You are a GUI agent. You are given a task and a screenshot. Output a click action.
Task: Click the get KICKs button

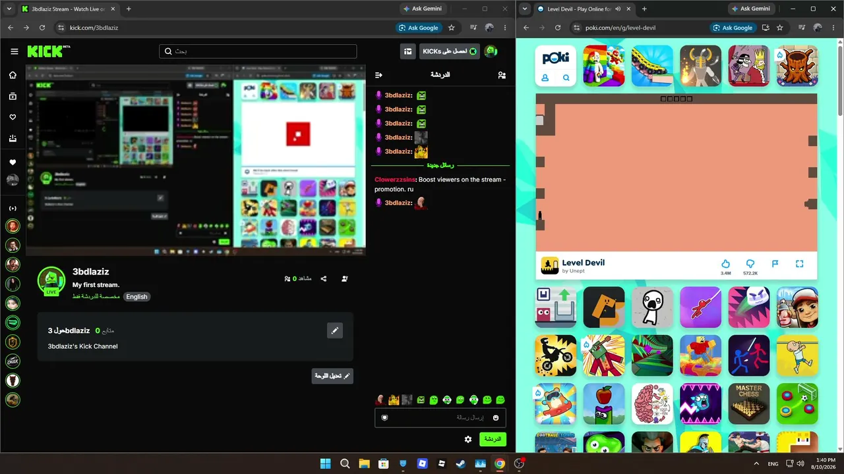pyautogui.click(x=450, y=51)
